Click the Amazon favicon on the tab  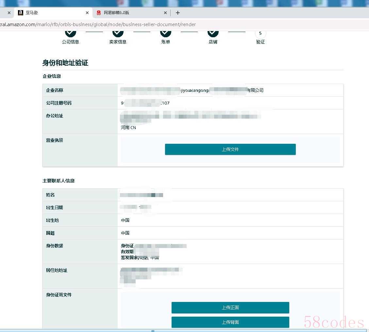coord(21,13)
